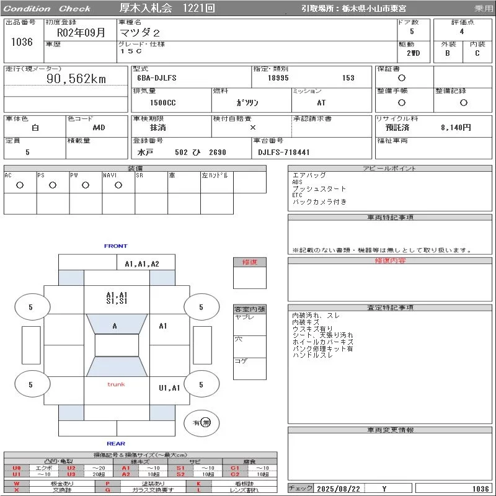Click the "ヤブレ" interior lining cell
The height and width of the screenshot is (496, 496).
click(x=250, y=324)
